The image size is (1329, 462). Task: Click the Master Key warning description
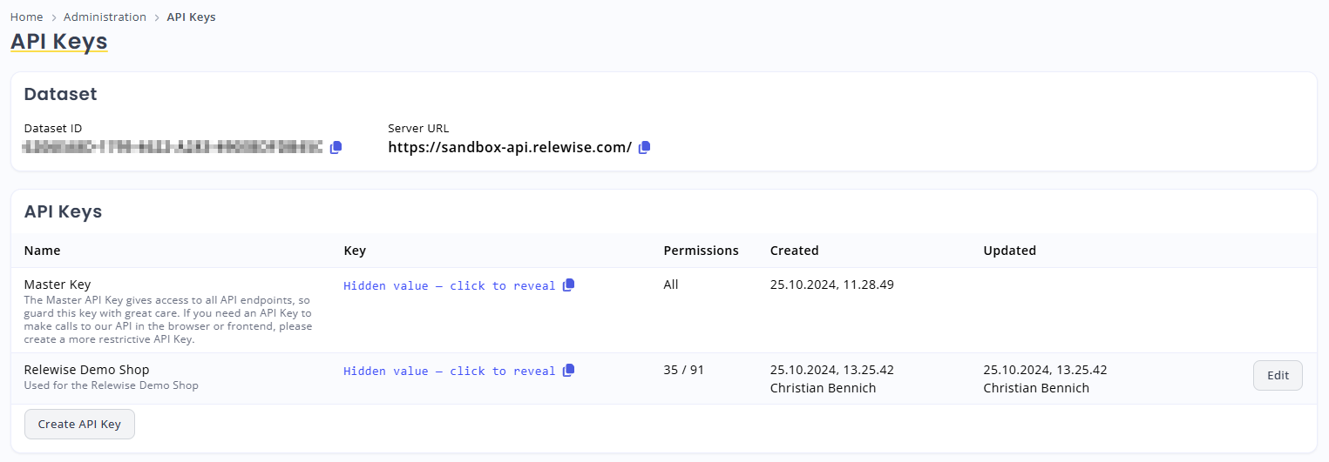[168, 319]
